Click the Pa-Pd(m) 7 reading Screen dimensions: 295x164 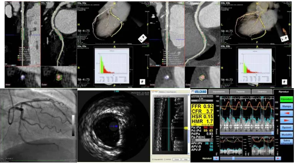click(x=202, y=137)
